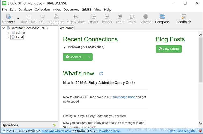The width and height of the screenshot is (203, 134).
Task: Click the Ruby Added to Query Code headline
Action: coord(99,83)
